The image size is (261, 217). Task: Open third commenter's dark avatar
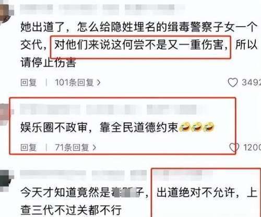click(6, 180)
